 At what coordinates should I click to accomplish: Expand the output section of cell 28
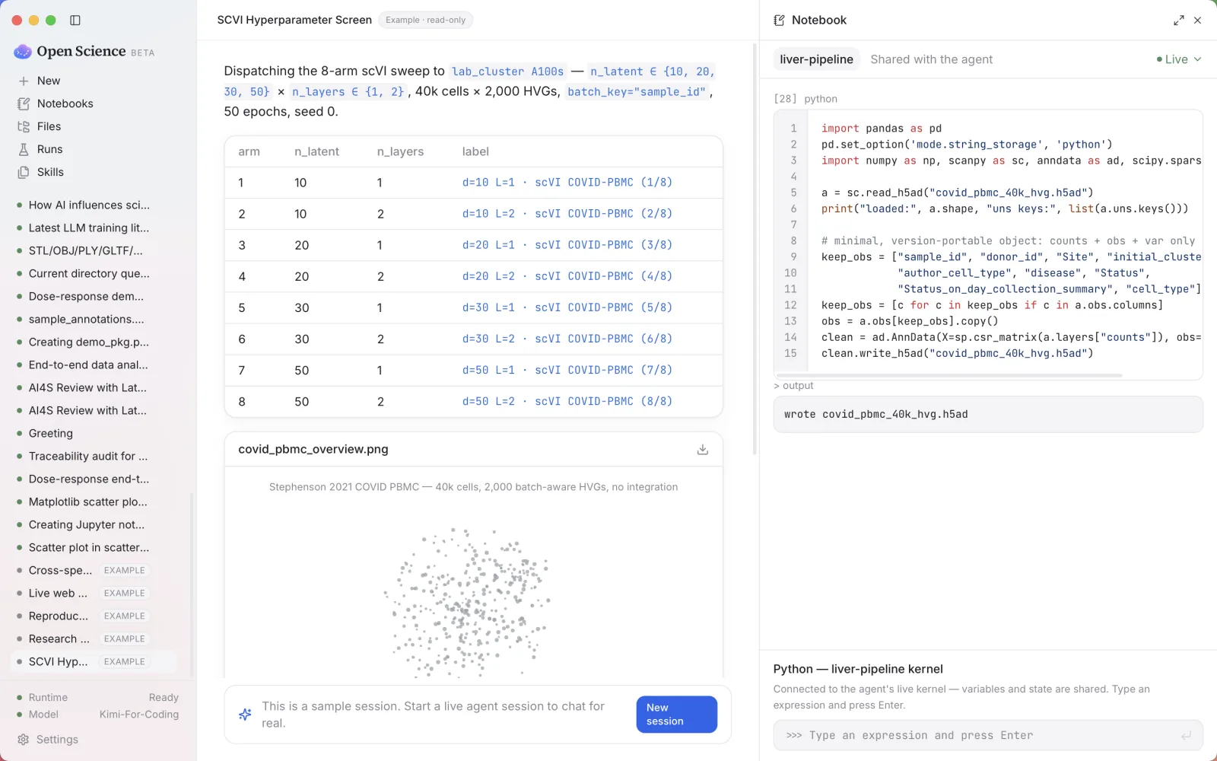tap(793, 386)
